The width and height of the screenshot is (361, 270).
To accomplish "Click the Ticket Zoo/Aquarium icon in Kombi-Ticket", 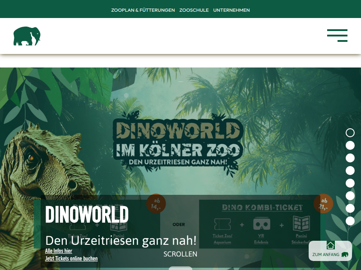I will 222,224.
